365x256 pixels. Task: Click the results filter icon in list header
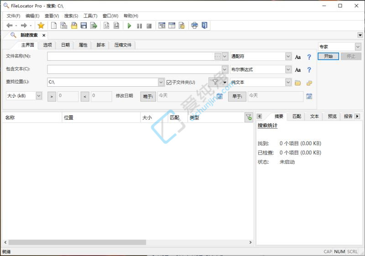249,117
